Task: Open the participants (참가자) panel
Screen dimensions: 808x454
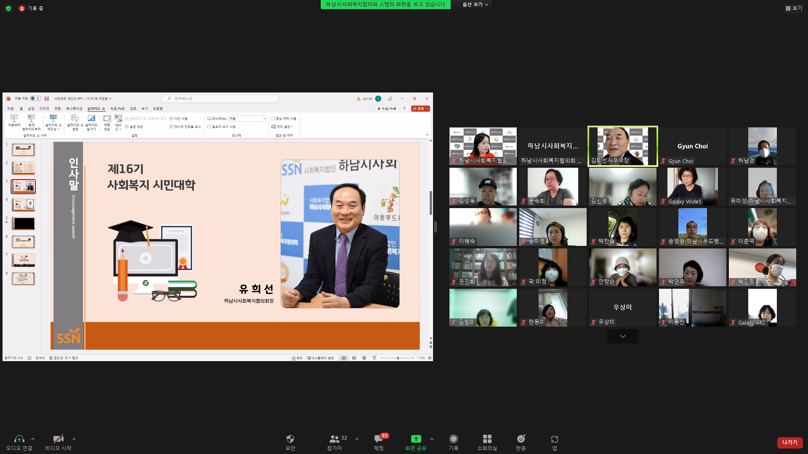Action: (x=335, y=439)
